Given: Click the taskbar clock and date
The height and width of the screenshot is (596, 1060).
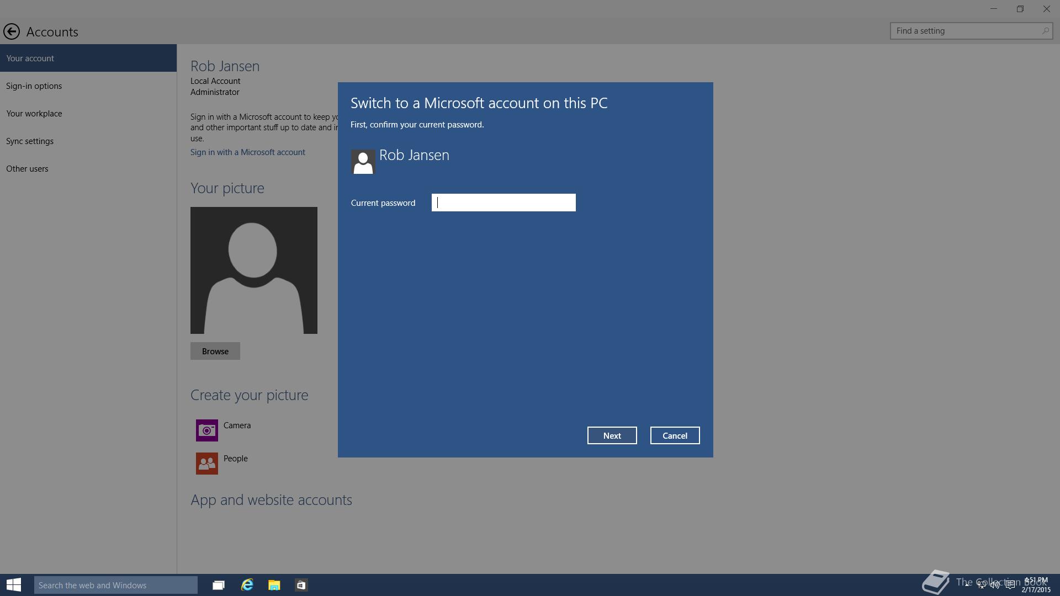Looking at the screenshot, I should click(x=1036, y=585).
